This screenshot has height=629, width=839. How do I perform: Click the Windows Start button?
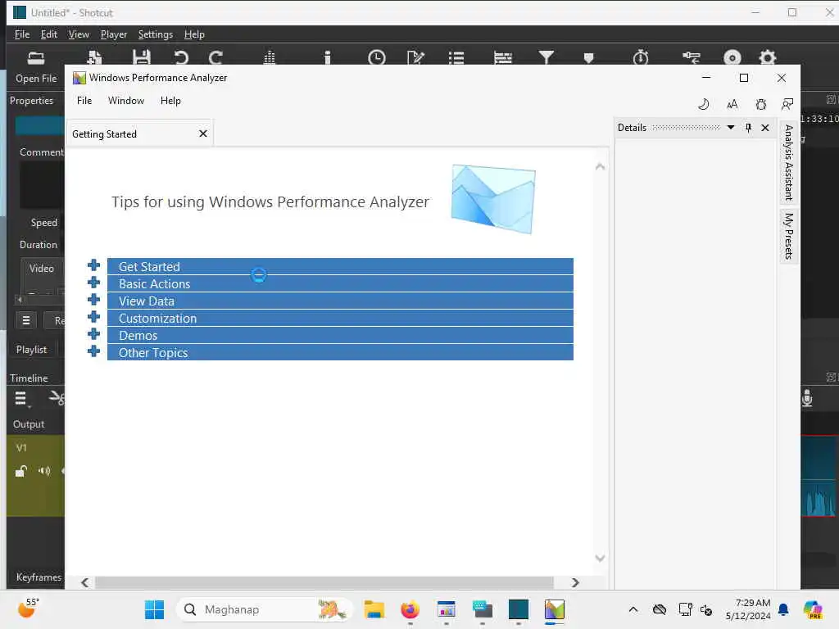tap(155, 609)
